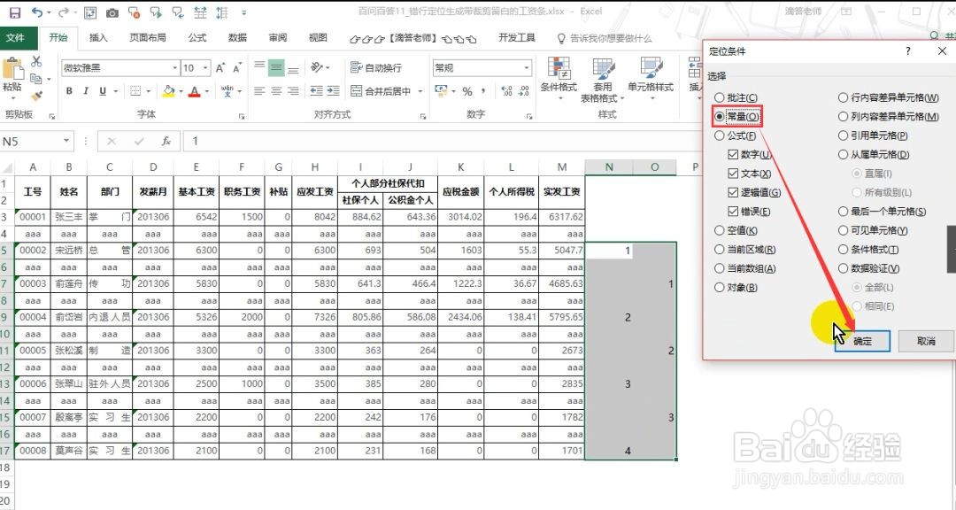The image size is (956, 510).
Task: Open the merge and center dropdown arrow
Action: tap(420, 91)
